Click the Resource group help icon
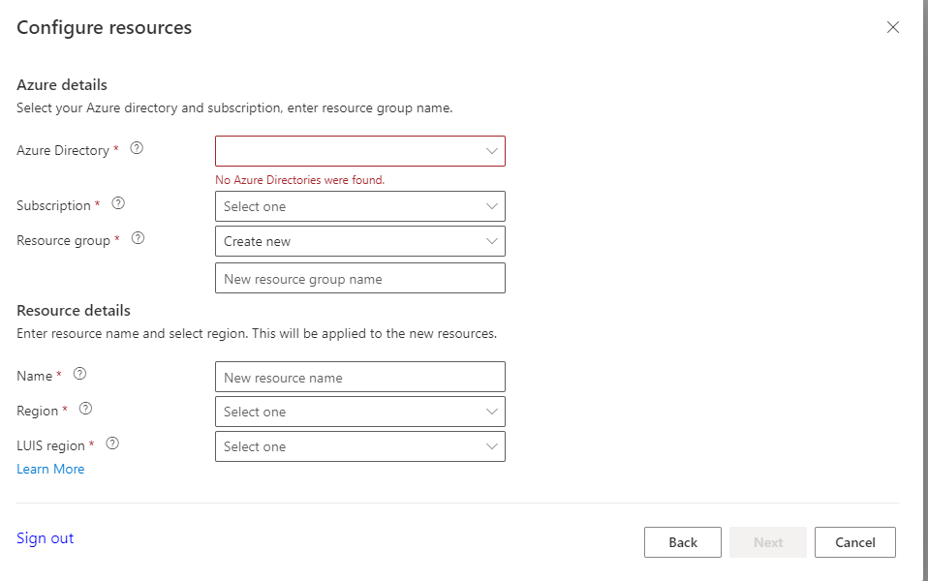 [x=138, y=238]
